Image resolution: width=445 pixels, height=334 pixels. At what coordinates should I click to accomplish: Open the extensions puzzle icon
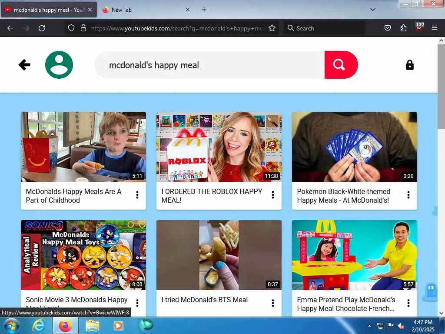[403, 28]
